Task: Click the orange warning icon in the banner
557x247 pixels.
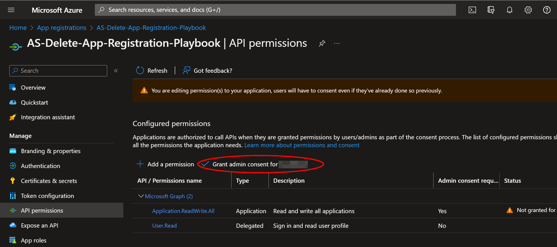Action: [144, 90]
